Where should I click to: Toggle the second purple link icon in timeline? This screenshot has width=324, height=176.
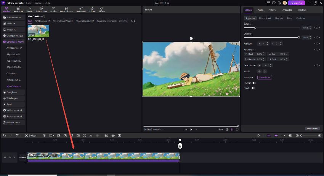(x=276, y=135)
